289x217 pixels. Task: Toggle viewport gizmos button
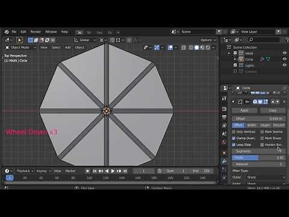pyautogui.click(x=157, y=48)
